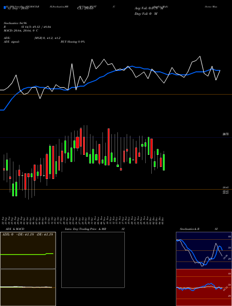Click the 'ADX & MACD' panel title
The image size is (232, 306).
[15, 229]
